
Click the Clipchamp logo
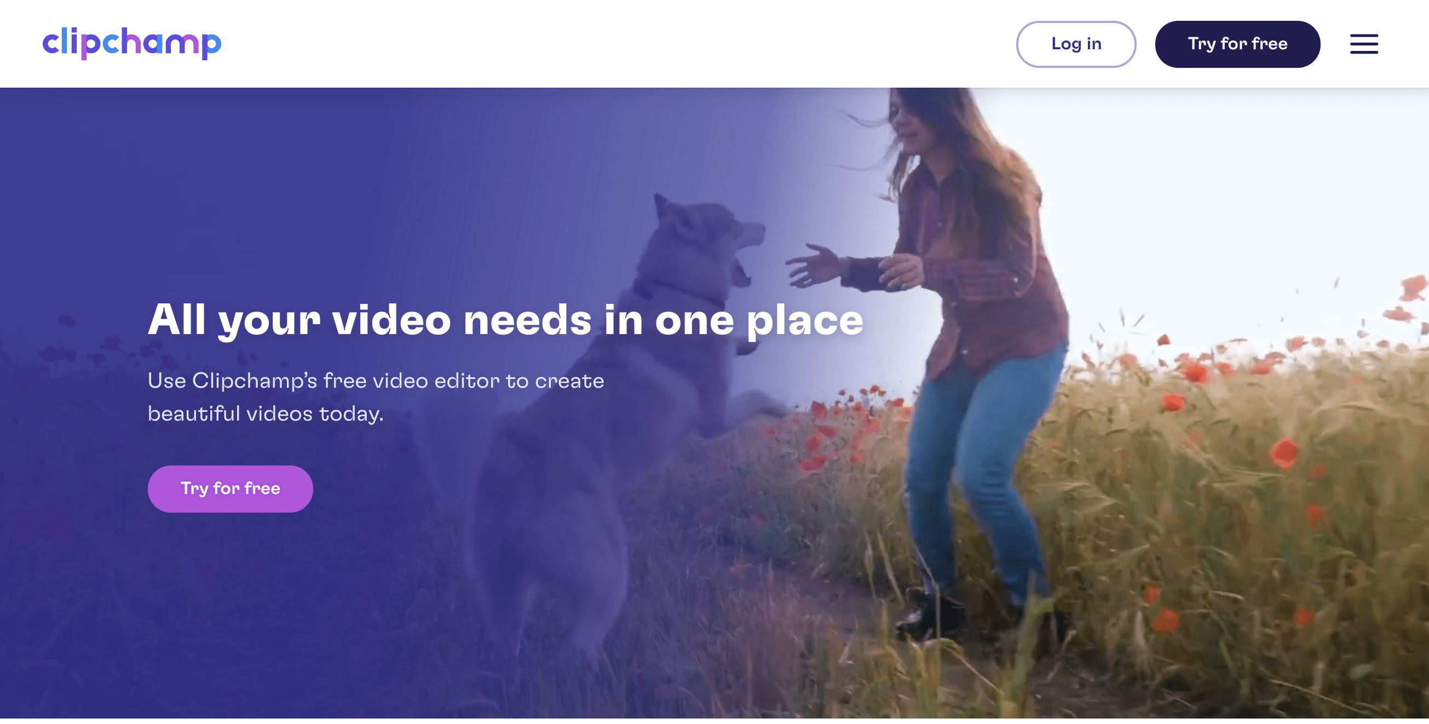pyautogui.click(x=131, y=43)
